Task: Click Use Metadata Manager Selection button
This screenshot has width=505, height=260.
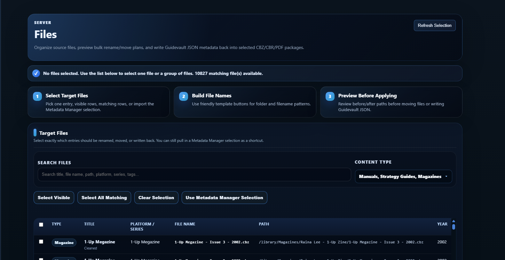Action: (225, 198)
